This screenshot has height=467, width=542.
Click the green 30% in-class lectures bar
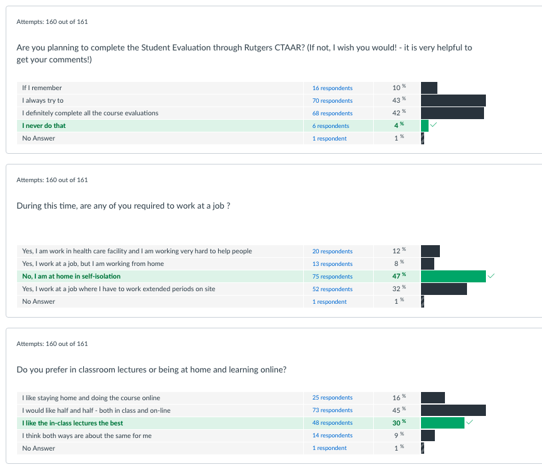(x=442, y=423)
